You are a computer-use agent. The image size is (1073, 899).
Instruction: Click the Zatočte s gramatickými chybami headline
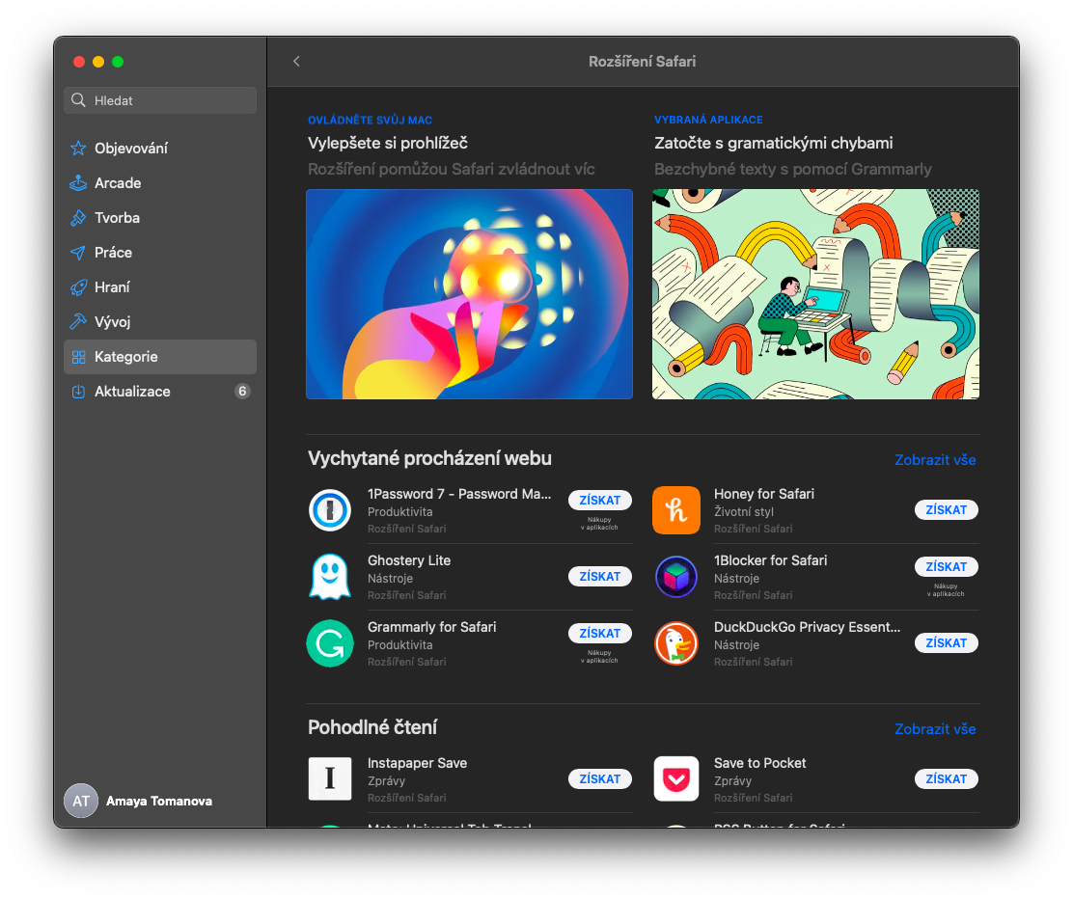pyautogui.click(x=773, y=143)
